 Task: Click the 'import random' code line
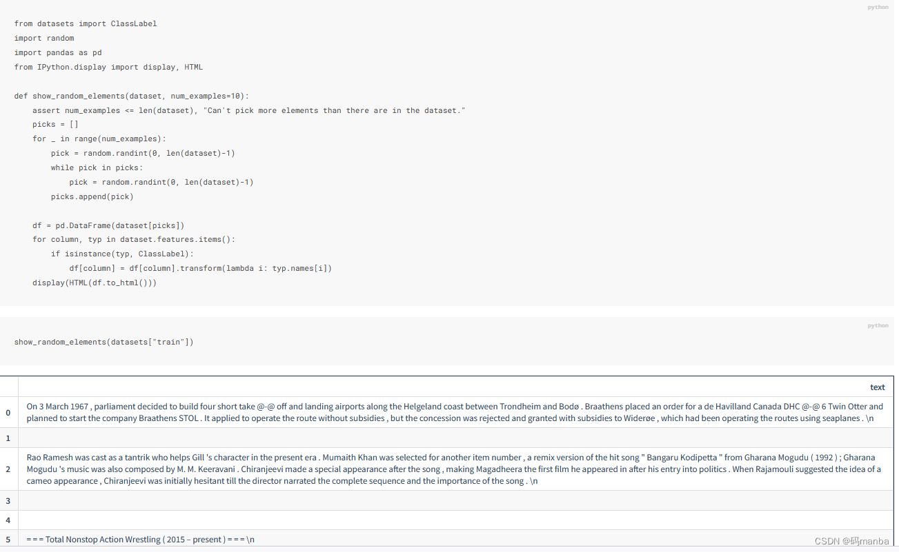(44, 38)
